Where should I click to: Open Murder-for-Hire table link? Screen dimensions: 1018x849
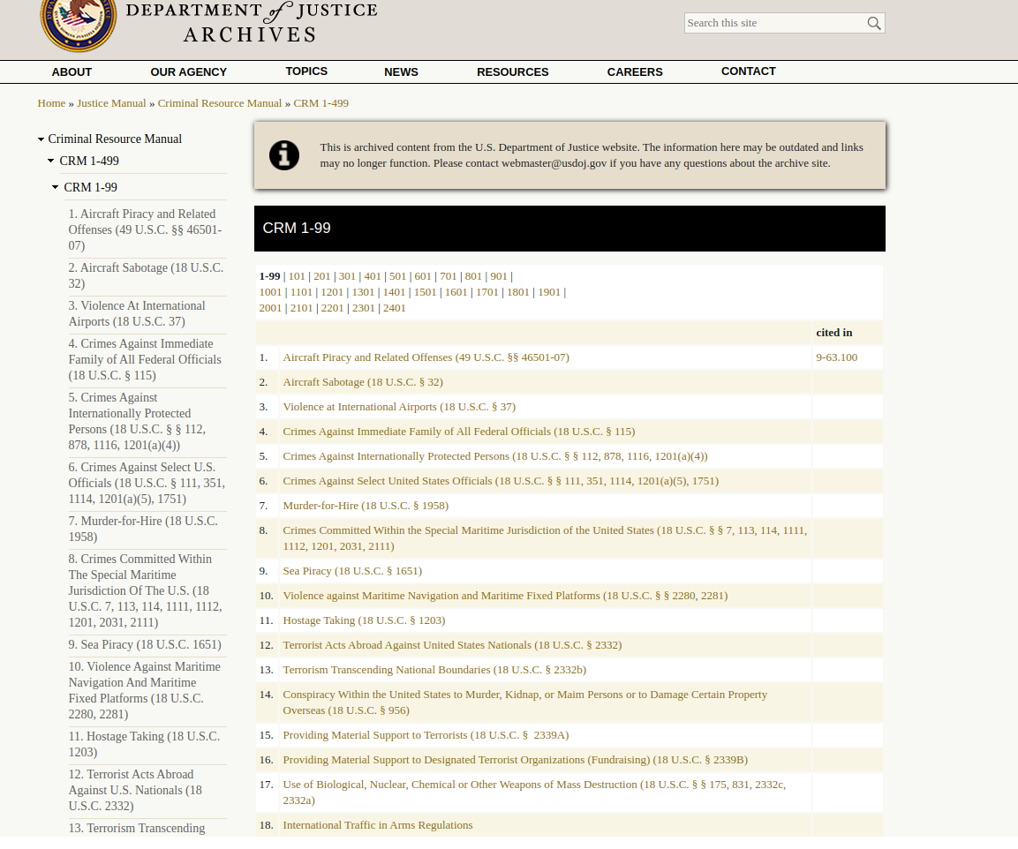(x=366, y=505)
